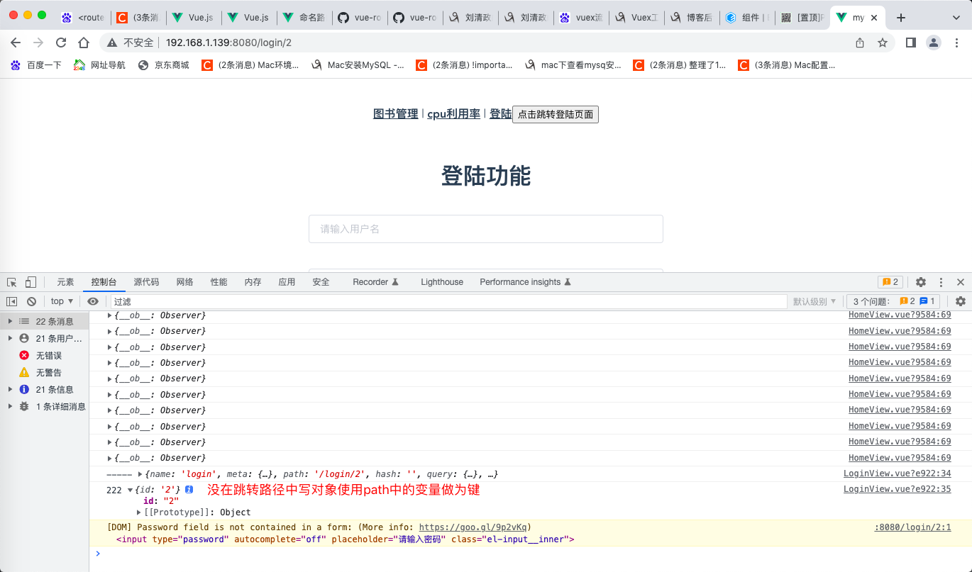Open the Lighthouse DevTools tab
Screen dimensions: 972x572
pos(441,282)
